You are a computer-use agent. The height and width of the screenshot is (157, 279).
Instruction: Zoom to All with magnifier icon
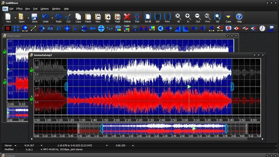point(178,18)
